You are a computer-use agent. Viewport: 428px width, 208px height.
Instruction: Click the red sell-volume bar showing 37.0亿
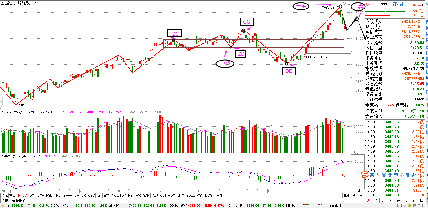coord(378,15)
